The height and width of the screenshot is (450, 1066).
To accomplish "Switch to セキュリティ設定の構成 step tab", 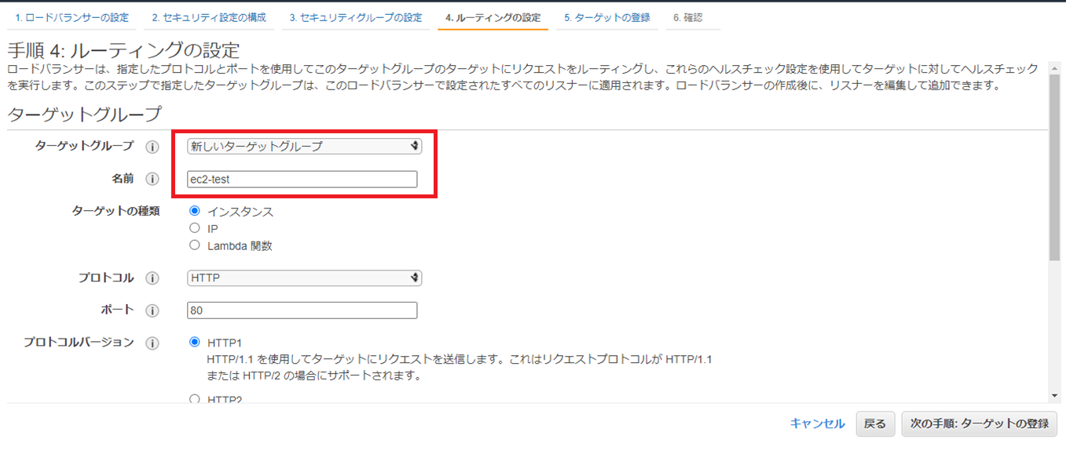I will 209,17.
